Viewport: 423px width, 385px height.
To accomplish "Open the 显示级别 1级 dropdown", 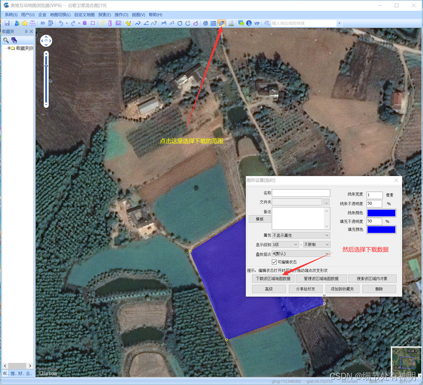I will (285, 245).
